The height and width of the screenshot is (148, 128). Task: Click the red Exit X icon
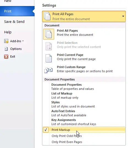click(6, 56)
